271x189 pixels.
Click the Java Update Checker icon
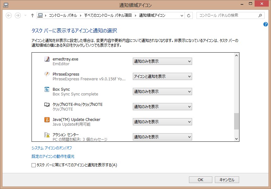pyautogui.click(x=47, y=120)
